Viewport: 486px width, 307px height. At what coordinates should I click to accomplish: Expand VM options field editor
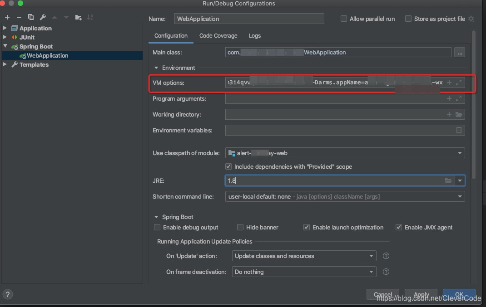459,83
